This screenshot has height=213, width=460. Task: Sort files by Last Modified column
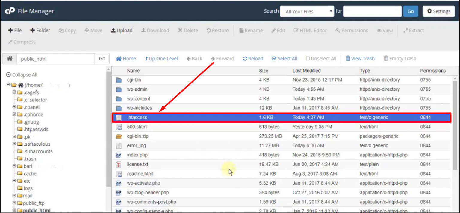pyautogui.click(x=306, y=71)
